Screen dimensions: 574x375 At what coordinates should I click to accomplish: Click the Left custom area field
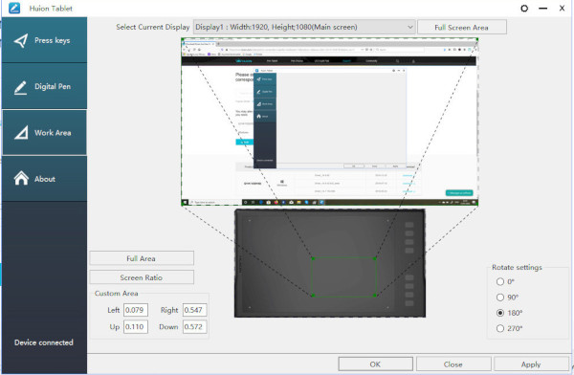click(x=136, y=310)
